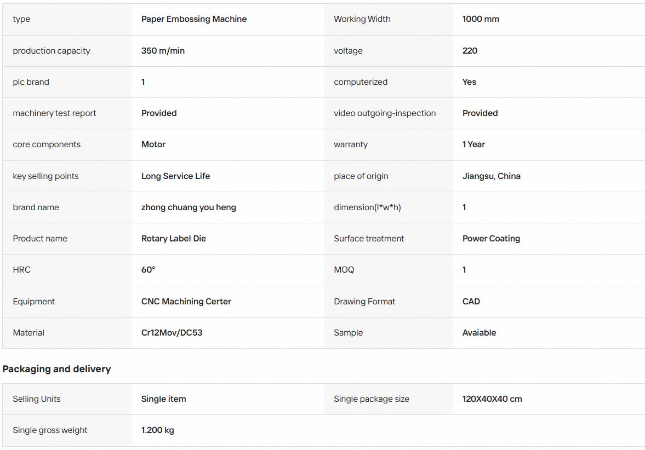Viewport: 645px width, 450px height.
Task: Select the Power Coating surface treatment value
Action: point(491,238)
